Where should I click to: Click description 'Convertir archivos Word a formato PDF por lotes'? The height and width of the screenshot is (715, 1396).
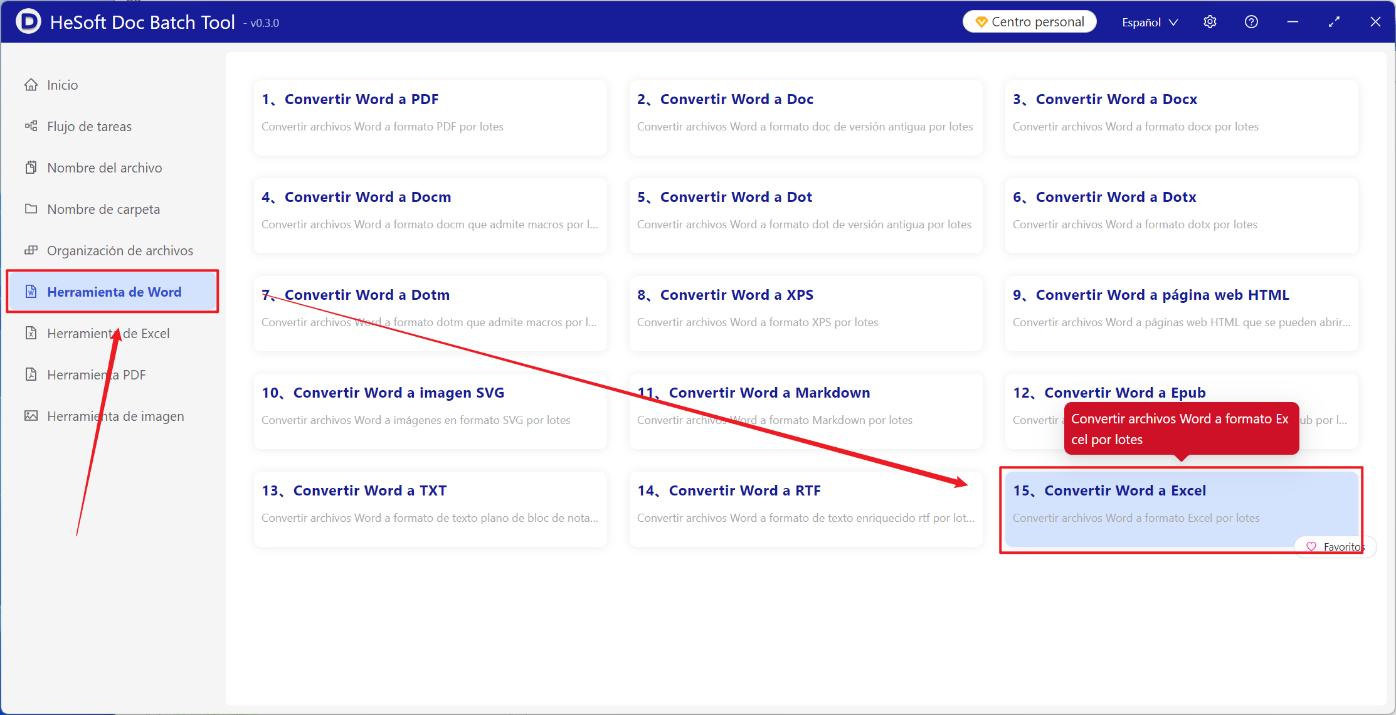pyautogui.click(x=383, y=127)
